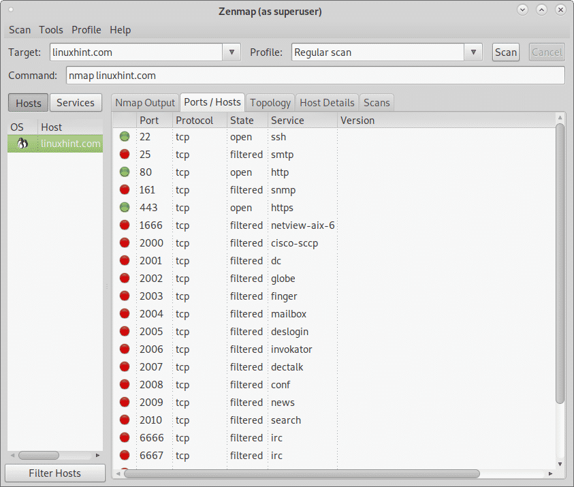Screen dimensions: 574x487
Task: Select the Linux penguin OS icon for linuxhint.com
Action: (22, 143)
